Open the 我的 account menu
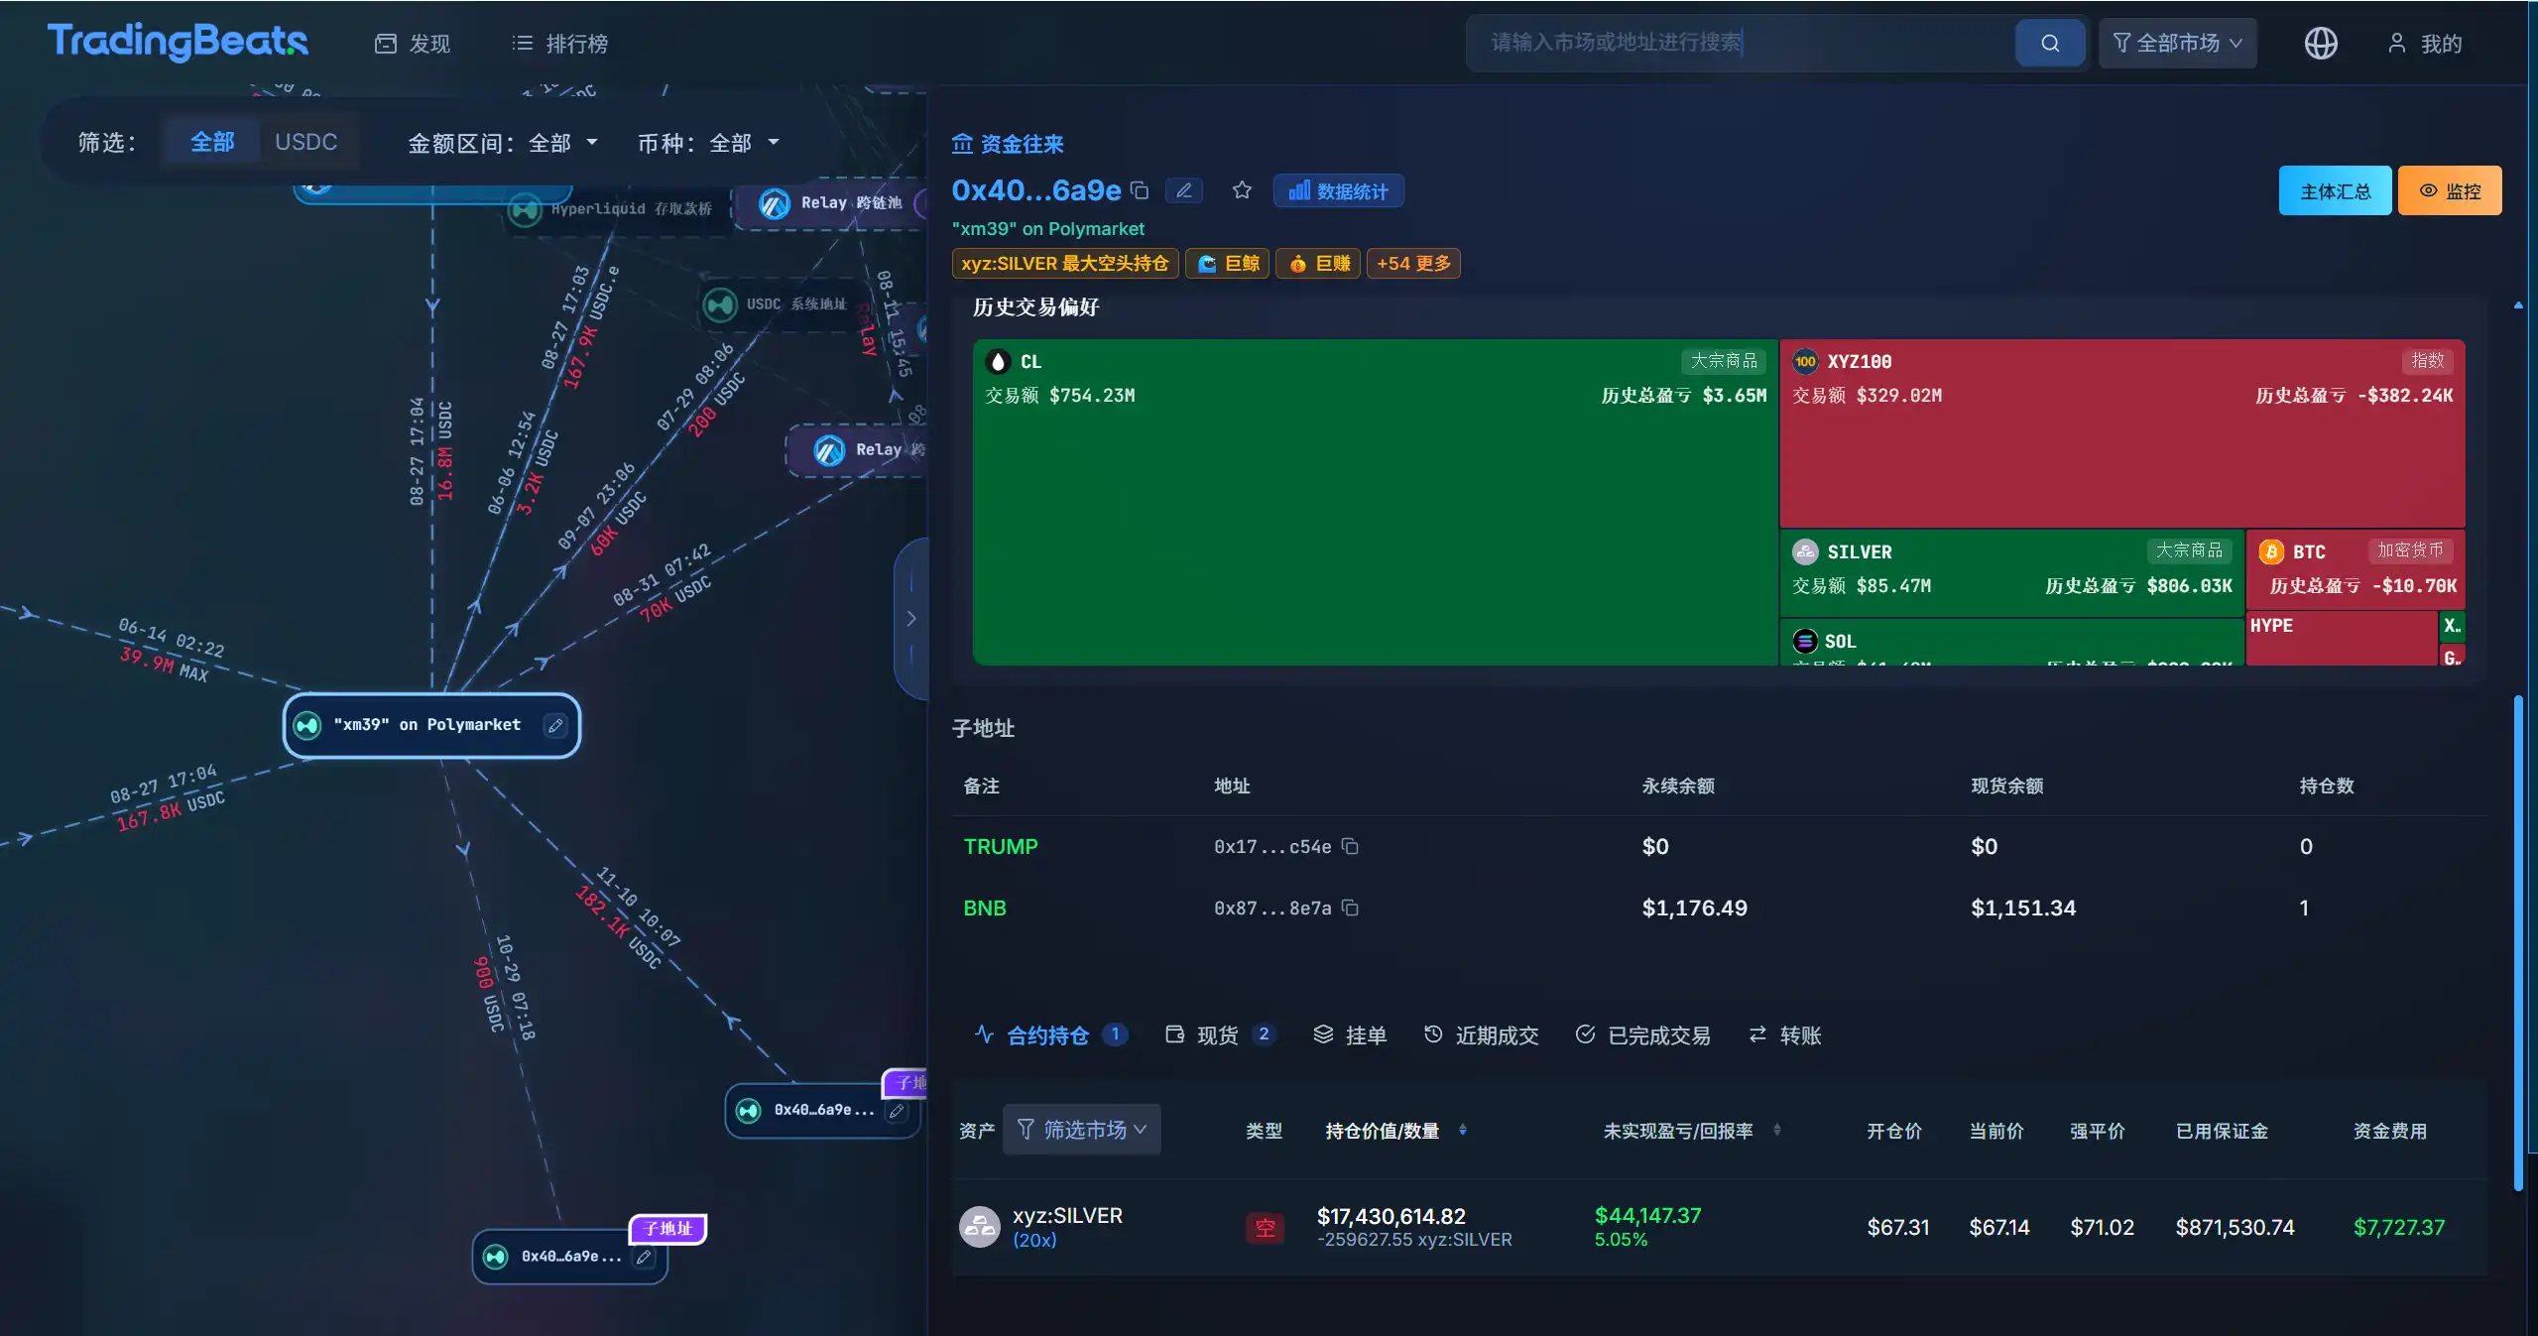Image resolution: width=2538 pixels, height=1336 pixels. [x=2425, y=44]
